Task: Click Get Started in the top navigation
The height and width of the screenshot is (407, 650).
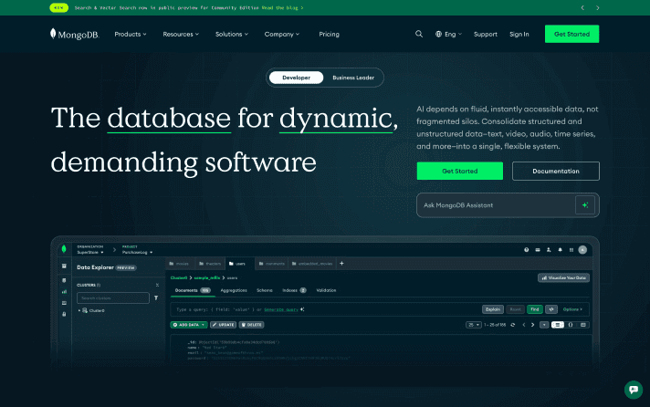Action: click(571, 34)
